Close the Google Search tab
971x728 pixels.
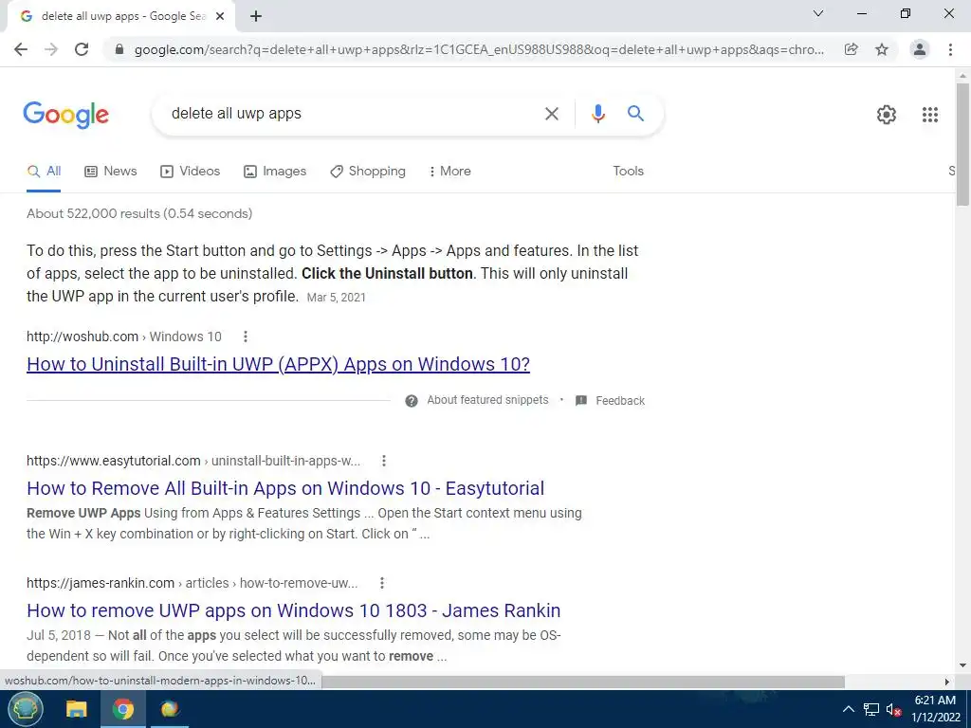[220, 16]
